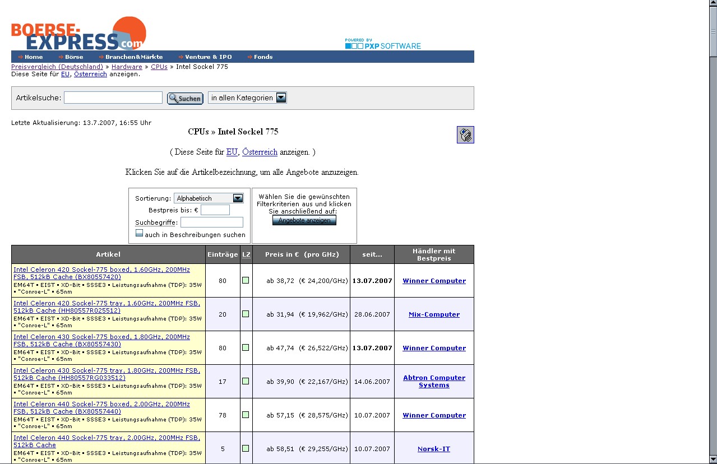Click the vertical scrollbar thumb
This screenshot has height=464, width=717.
point(713,33)
